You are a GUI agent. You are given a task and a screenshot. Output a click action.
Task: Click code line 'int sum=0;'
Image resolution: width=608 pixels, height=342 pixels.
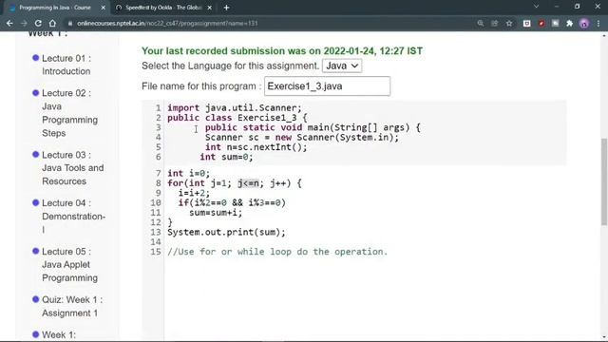[x=226, y=157]
